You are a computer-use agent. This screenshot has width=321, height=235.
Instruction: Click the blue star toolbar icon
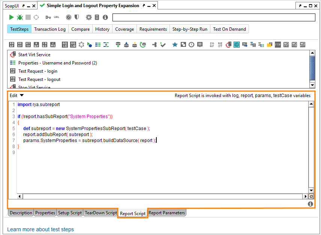(175, 44)
